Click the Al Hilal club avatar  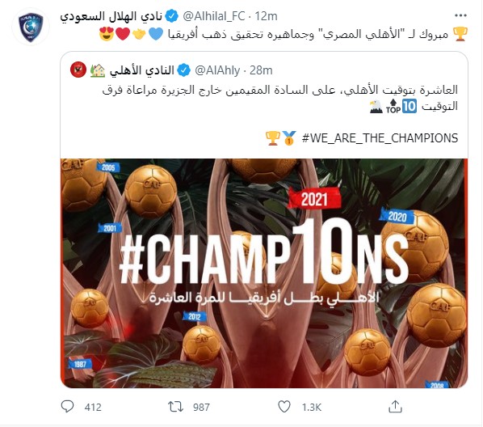[x=31, y=27]
